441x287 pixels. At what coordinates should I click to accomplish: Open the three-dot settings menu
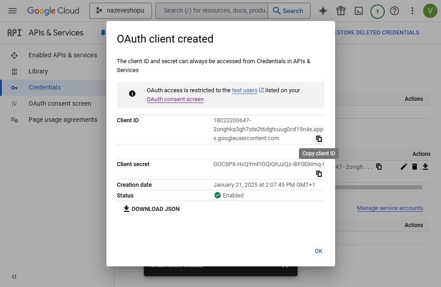pos(412,11)
